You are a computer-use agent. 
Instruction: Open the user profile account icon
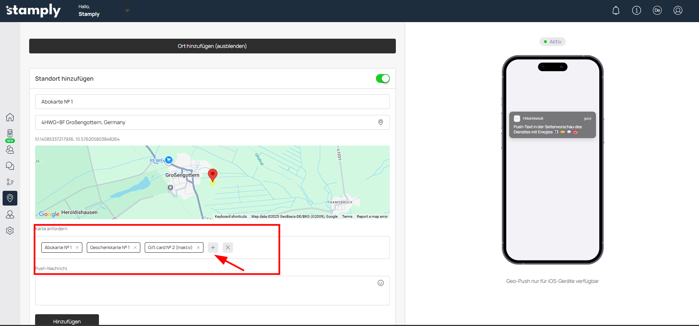point(678,11)
